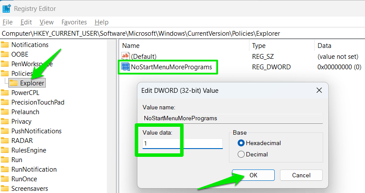Select the RunNotification key label

point(34,169)
